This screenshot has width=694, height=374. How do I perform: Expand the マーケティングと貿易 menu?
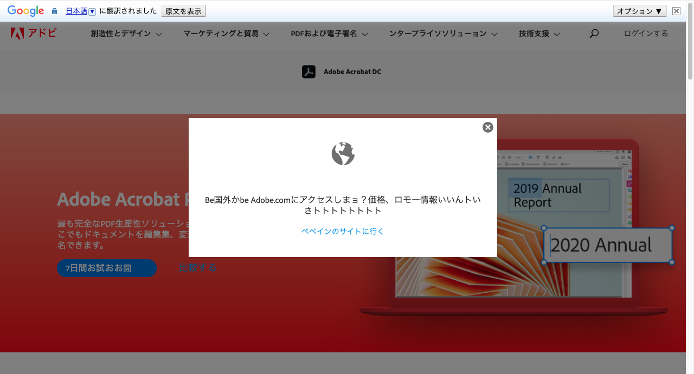(x=226, y=34)
